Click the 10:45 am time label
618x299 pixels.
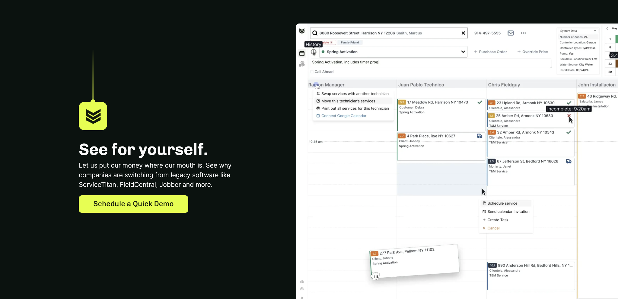[x=316, y=142]
